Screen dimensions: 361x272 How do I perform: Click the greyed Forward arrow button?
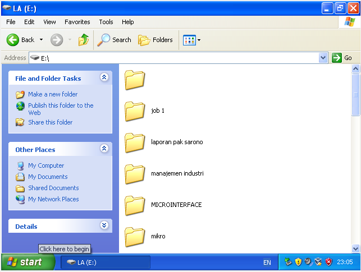tap(57, 40)
